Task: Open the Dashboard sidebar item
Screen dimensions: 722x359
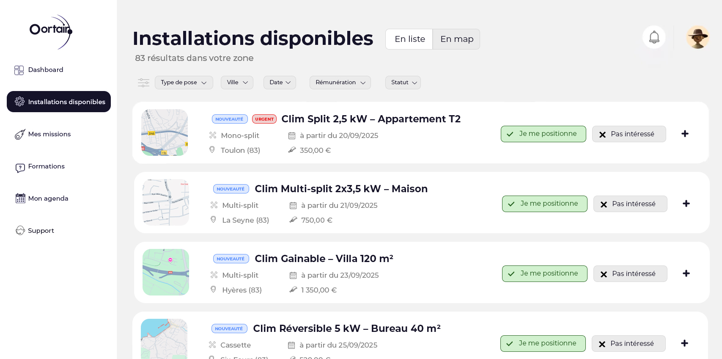Action: coord(45,70)
